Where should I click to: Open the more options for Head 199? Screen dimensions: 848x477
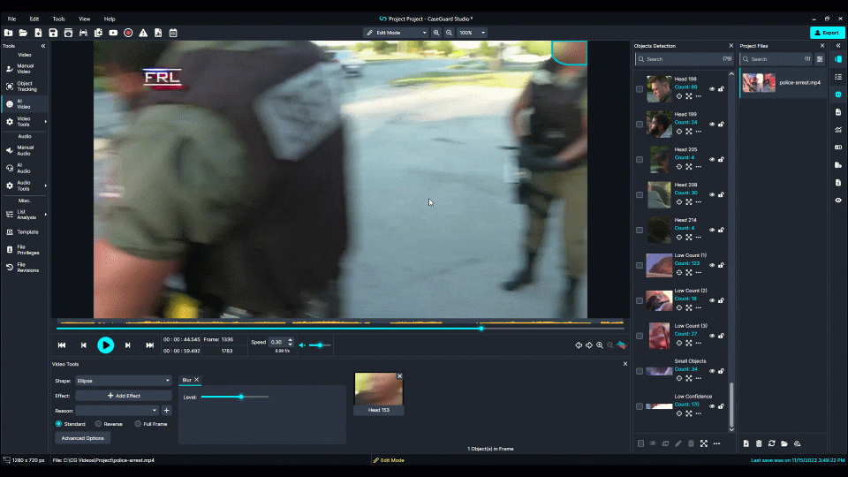[699, 132]
